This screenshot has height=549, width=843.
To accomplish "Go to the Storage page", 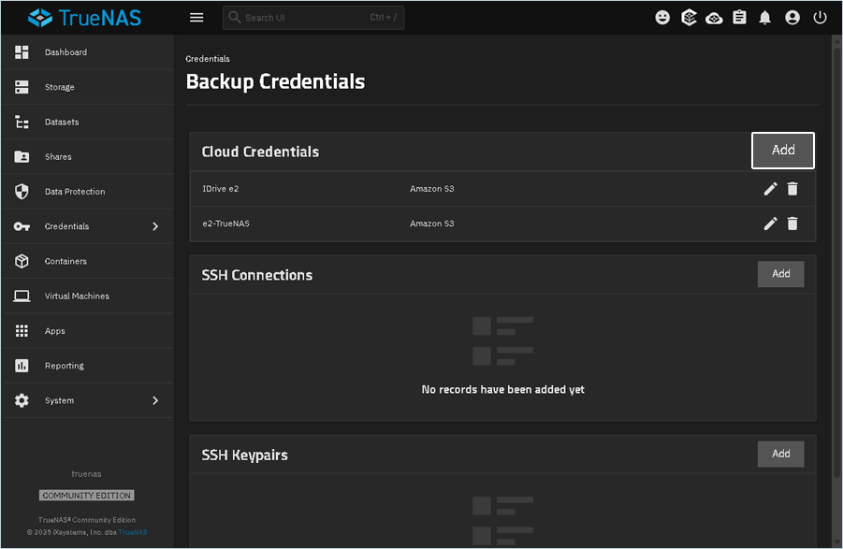I will [x=88, y=87].
